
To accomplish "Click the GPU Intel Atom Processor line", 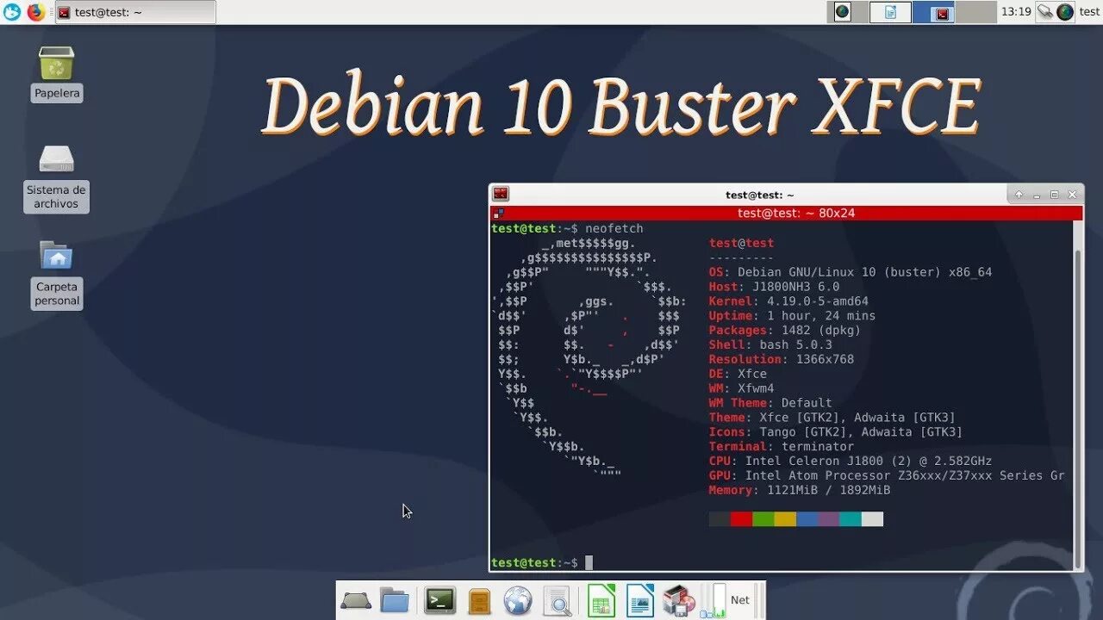I will click(887, 475).
